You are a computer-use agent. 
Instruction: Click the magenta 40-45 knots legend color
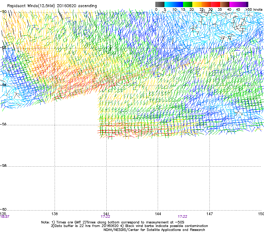click(x=234, y=4)
